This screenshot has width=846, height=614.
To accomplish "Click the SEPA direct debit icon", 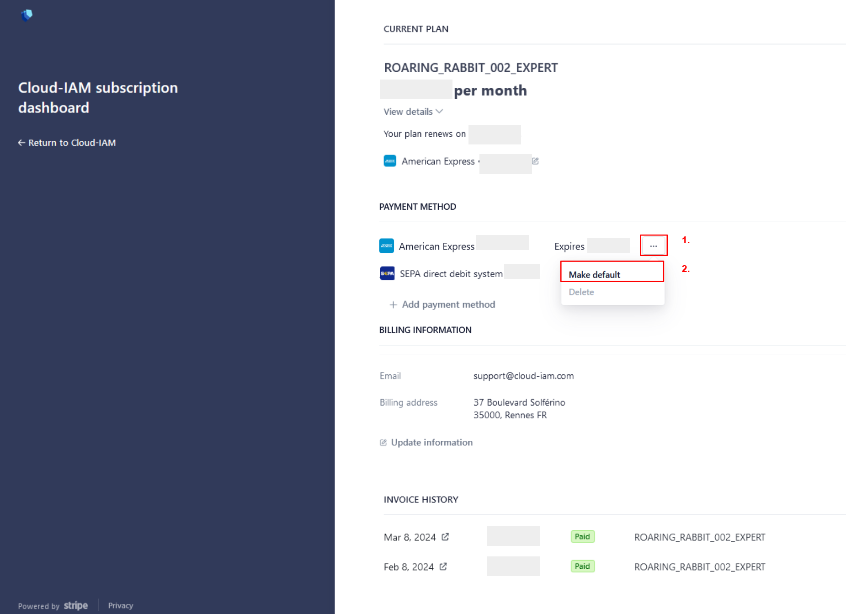I will pyautogui.click(x=387, y=273).
